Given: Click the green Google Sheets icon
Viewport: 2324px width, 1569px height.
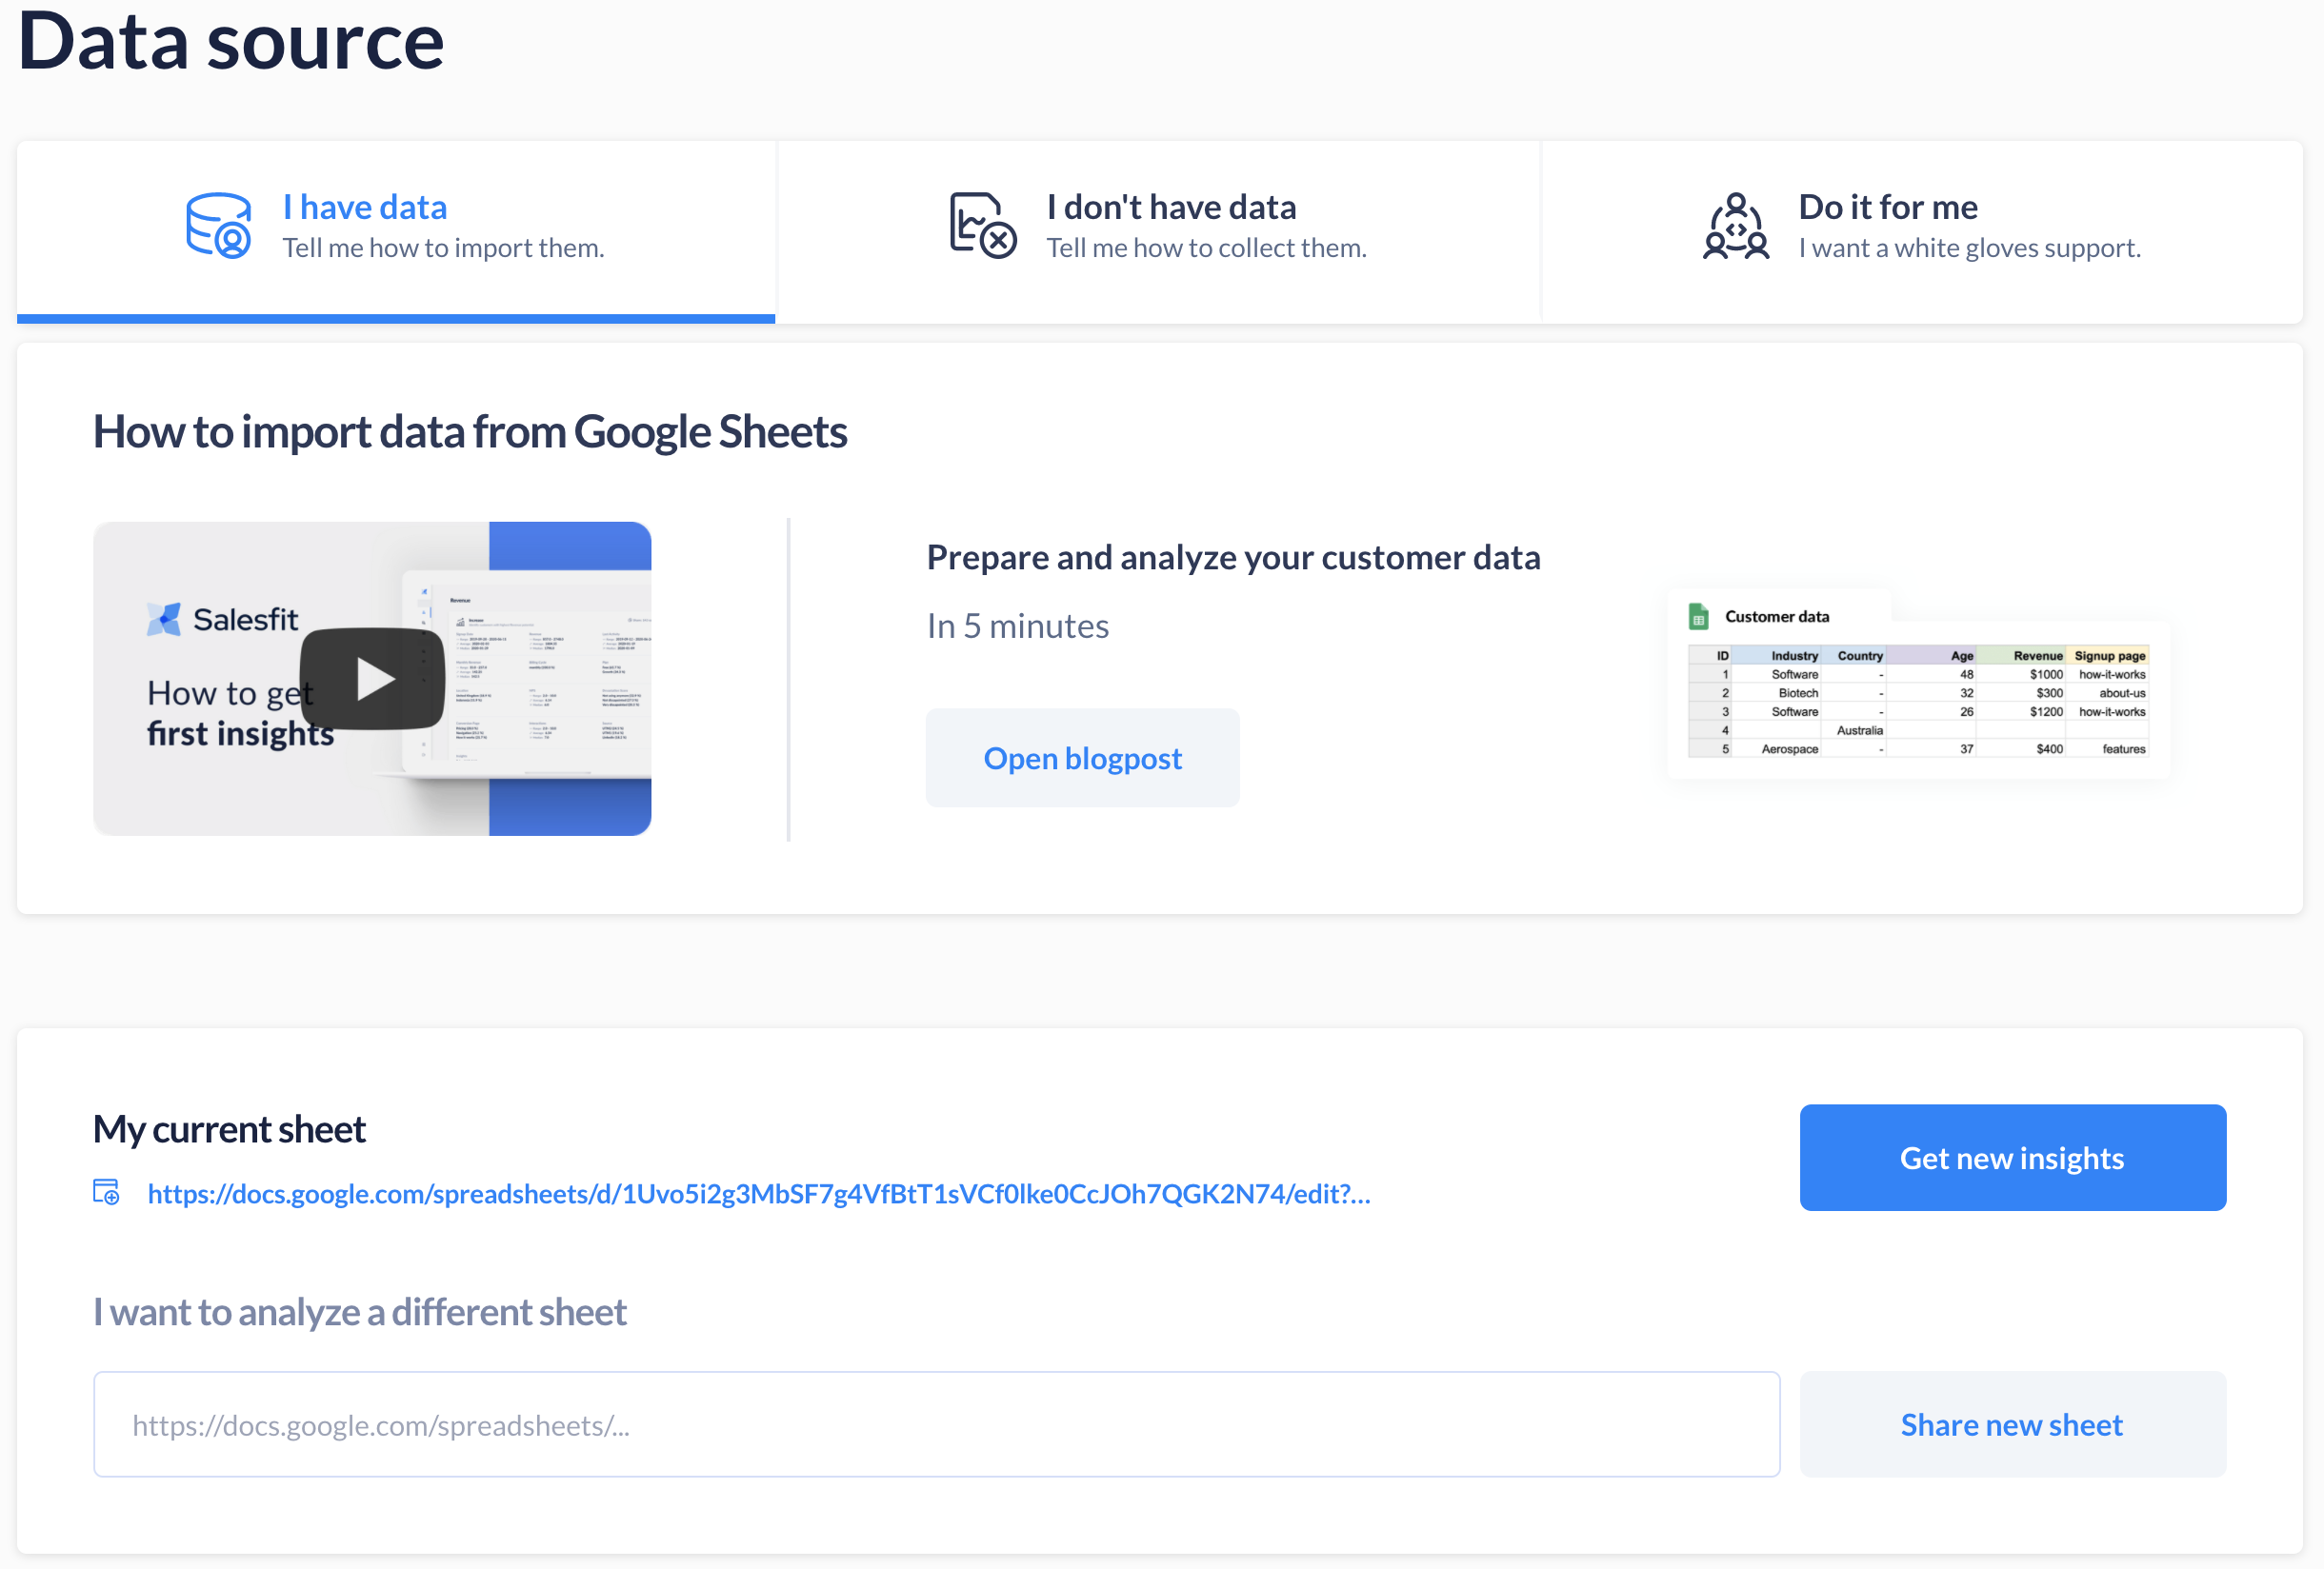Looking at the screenshot, I should point(1698,617).
